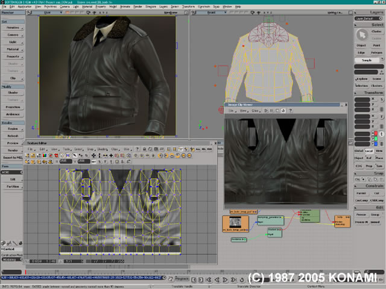Click the red x translation axis swatch
Image resolution: width=386 pixels, height=289 pixels.
(376, 134)
